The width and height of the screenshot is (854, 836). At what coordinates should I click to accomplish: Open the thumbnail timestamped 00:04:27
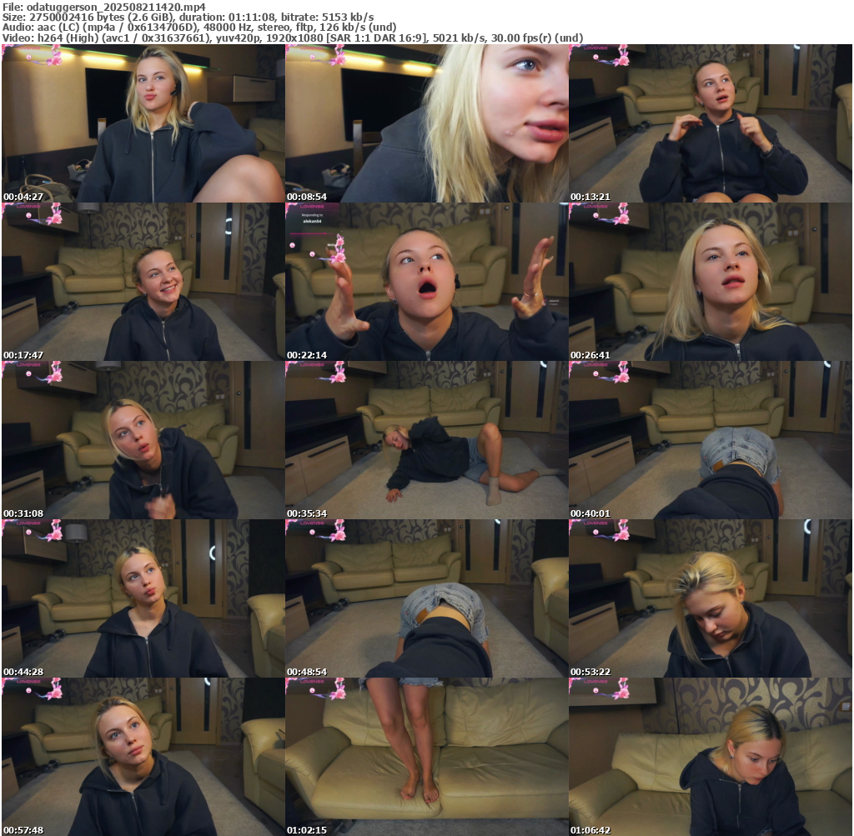[x=143, y=123]
